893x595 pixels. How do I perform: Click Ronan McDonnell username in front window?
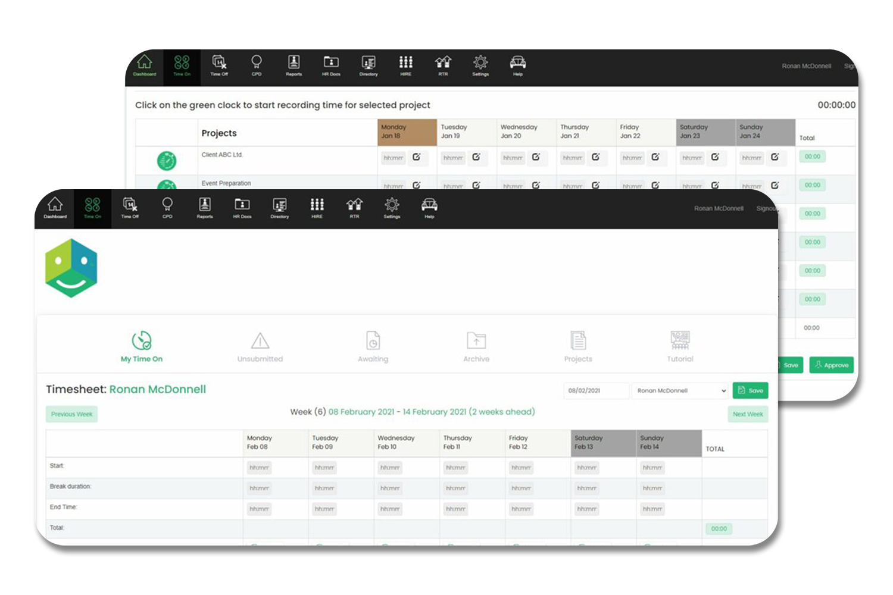pos(719,209)
